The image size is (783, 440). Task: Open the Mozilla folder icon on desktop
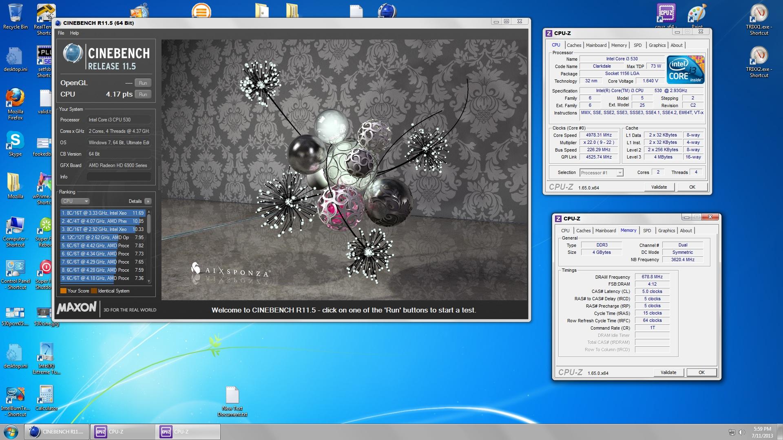[15, 185]
